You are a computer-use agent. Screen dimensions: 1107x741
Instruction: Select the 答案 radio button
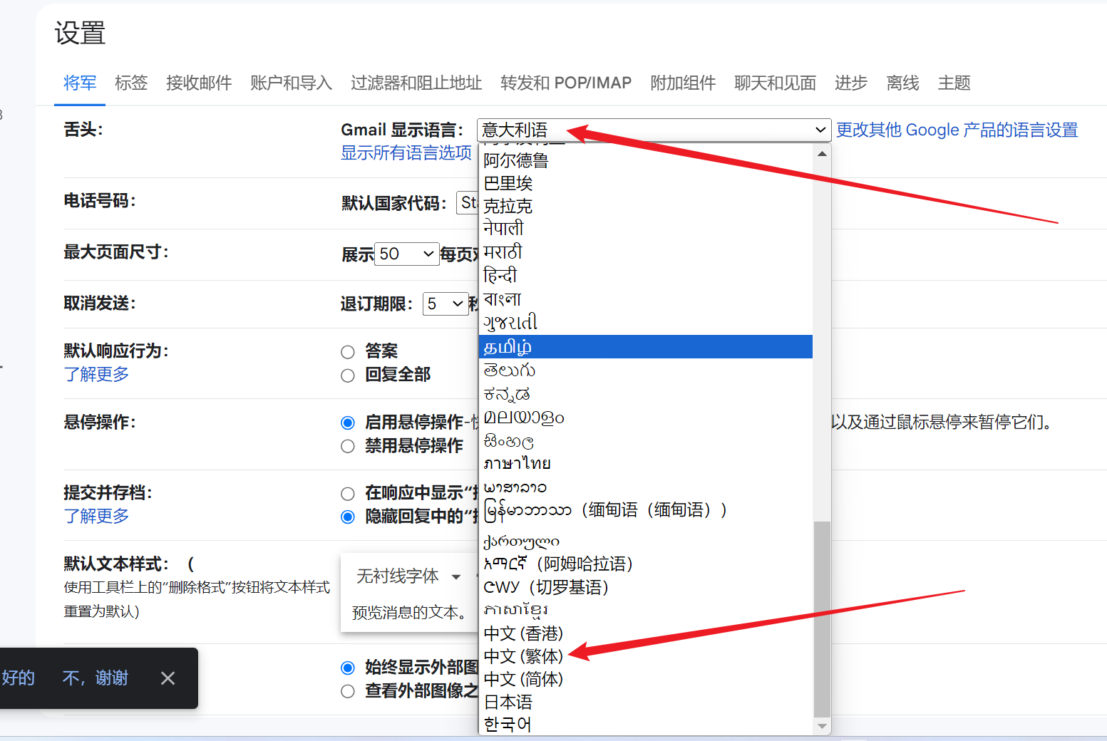(x=348, y=352)
